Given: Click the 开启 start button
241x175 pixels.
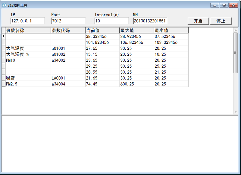Looking at the screenshot, I should [x=198, y=21].
